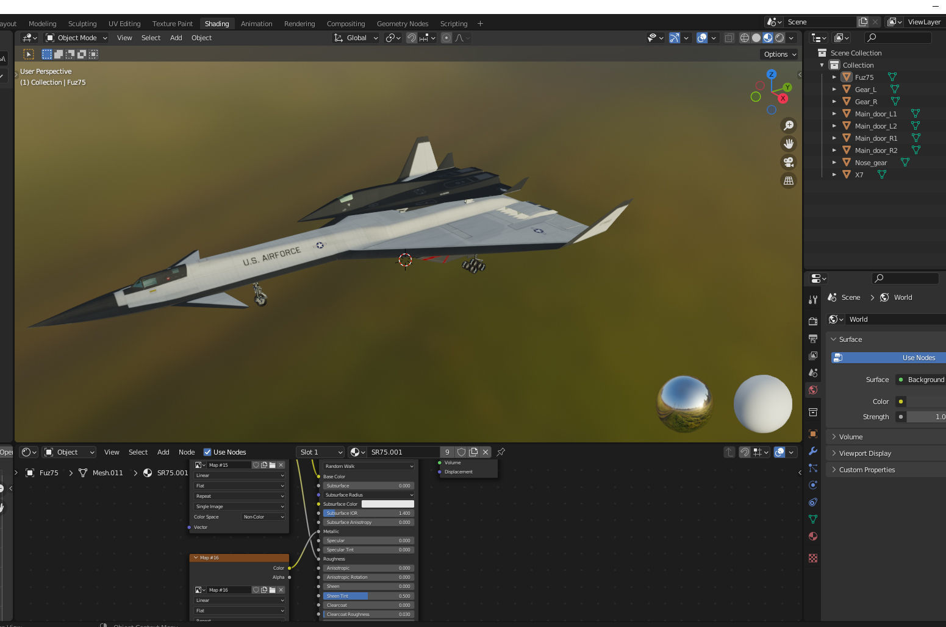
Task: Adjust the Sheen Tint slider
Action: (368, 596)
